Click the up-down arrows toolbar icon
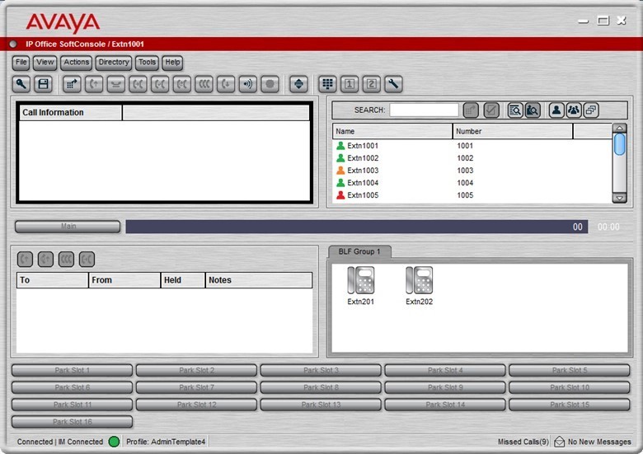Screen dimensions: 643x454 click(299, 84)
